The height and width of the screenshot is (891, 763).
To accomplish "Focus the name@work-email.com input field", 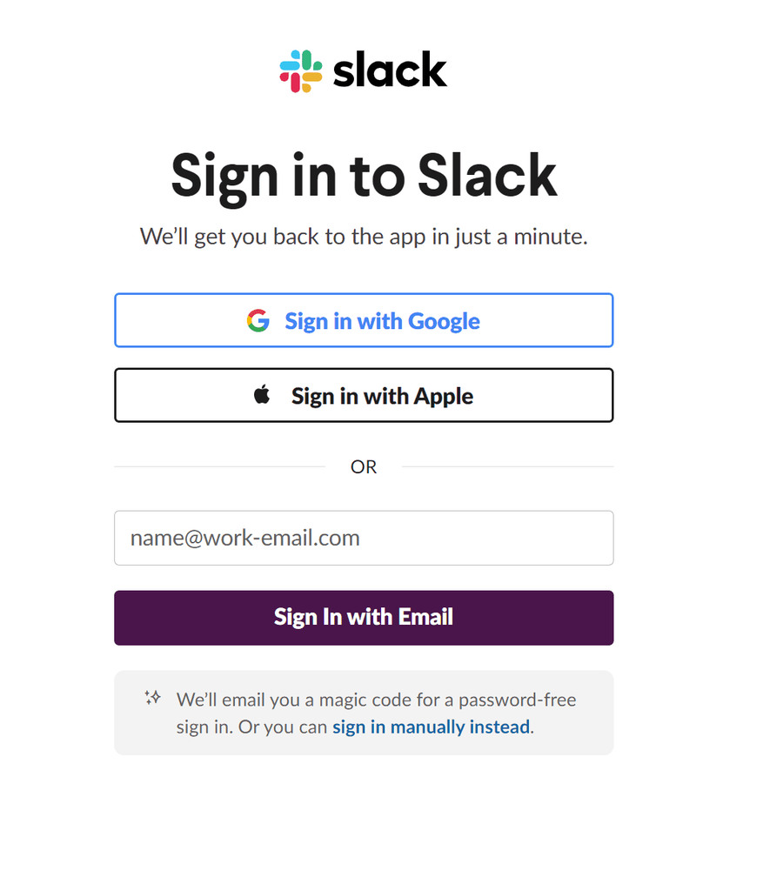I will click(364, 538).
